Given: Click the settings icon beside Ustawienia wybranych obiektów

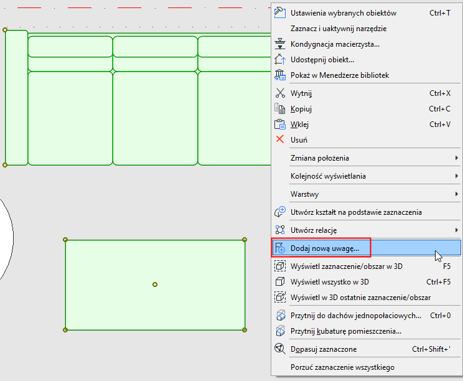Looking at the screenshot, I should pos(279,12).
